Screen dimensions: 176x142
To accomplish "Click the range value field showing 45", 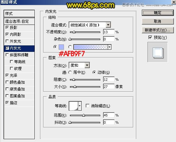I will (x=109, y=115).
